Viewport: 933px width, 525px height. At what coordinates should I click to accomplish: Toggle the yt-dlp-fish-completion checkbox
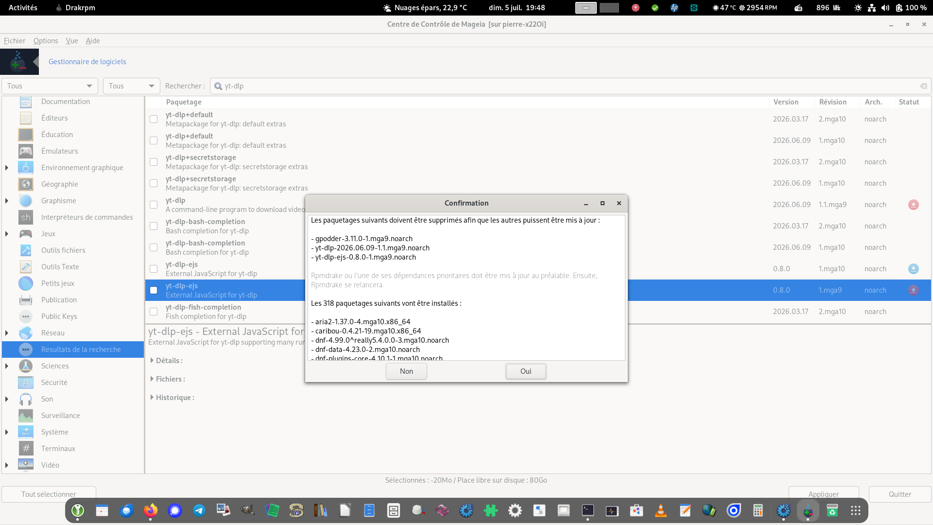pos(154,312)
